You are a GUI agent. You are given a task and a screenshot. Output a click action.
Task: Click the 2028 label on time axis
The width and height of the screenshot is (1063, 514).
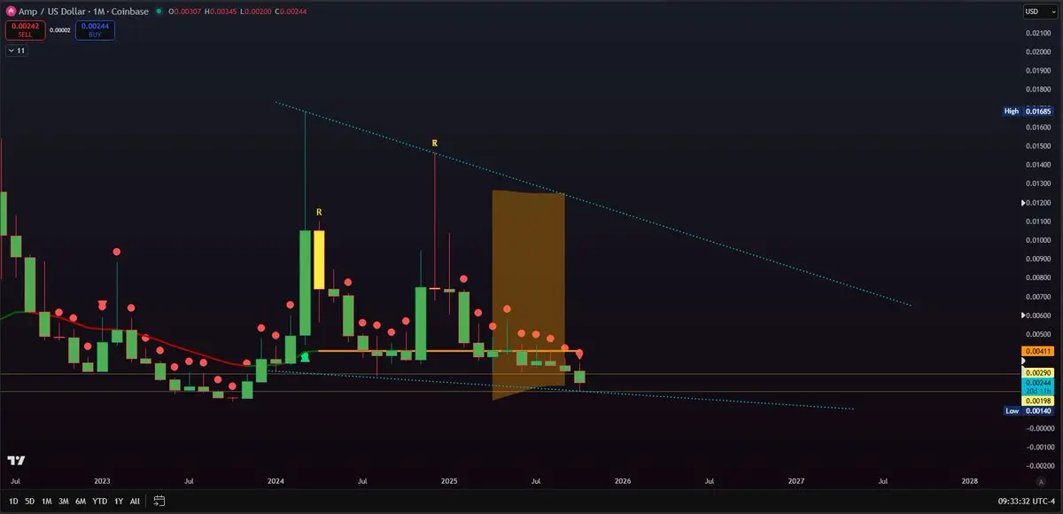[970, 480]
